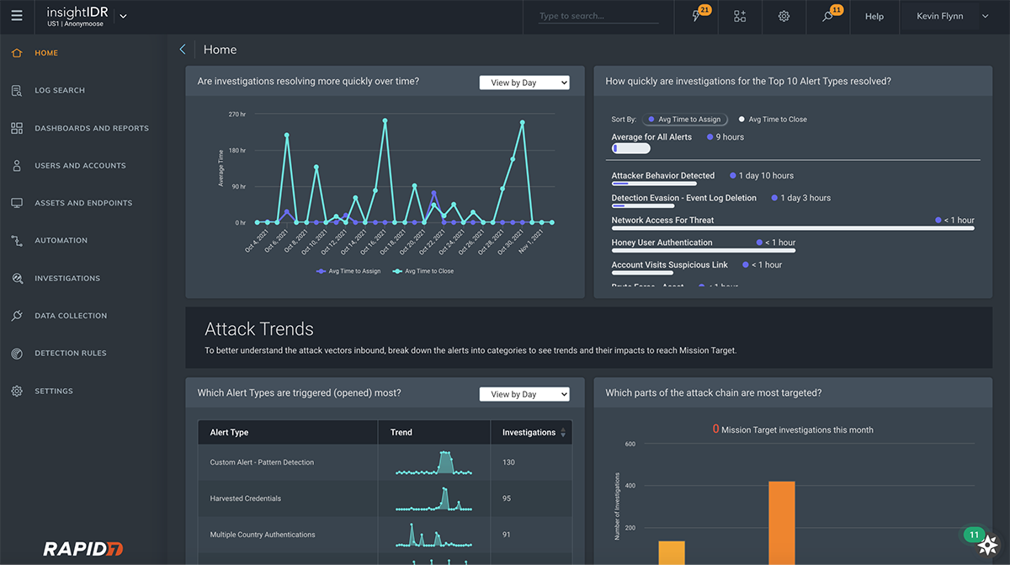Select the Custom Alert - Pattern Detection row
This screenshot has width=1010, height=565.
[385, 462]
